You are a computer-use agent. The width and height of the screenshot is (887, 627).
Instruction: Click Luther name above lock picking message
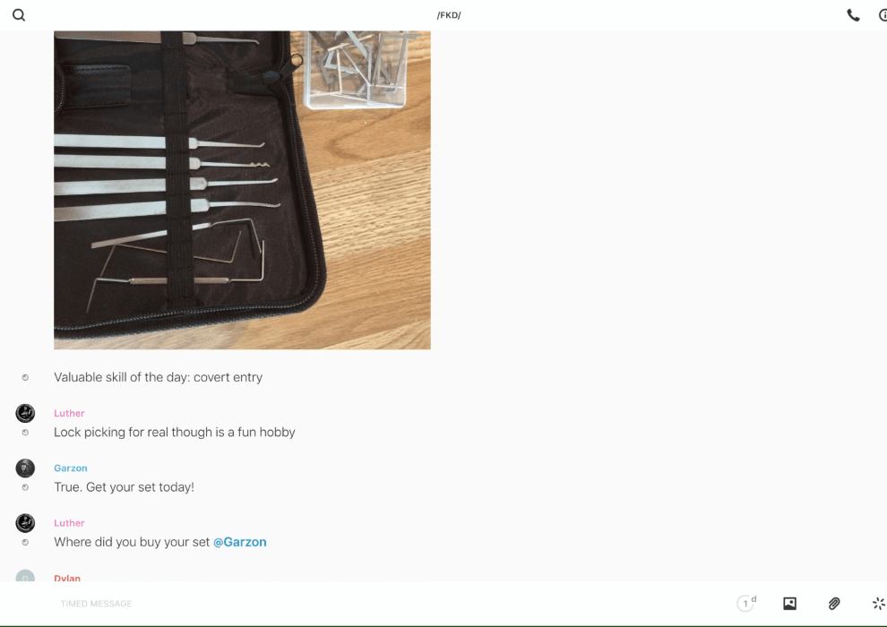pos(69,413)
